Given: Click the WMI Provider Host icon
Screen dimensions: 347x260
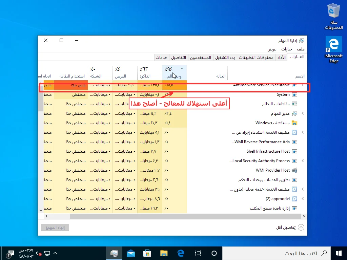Looking at the screenshot, I should (x=294, y=171).
